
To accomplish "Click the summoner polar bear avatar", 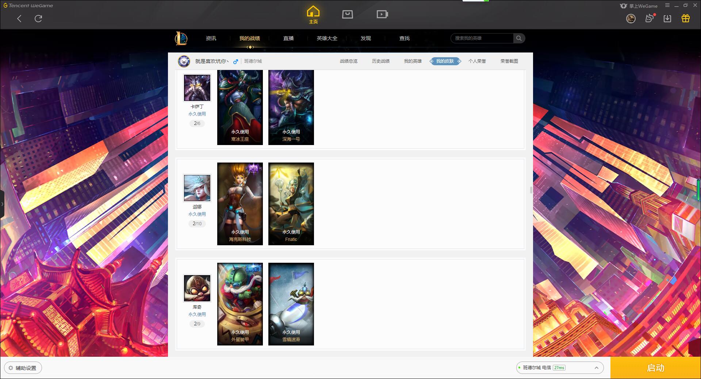I will click(184, 61).
